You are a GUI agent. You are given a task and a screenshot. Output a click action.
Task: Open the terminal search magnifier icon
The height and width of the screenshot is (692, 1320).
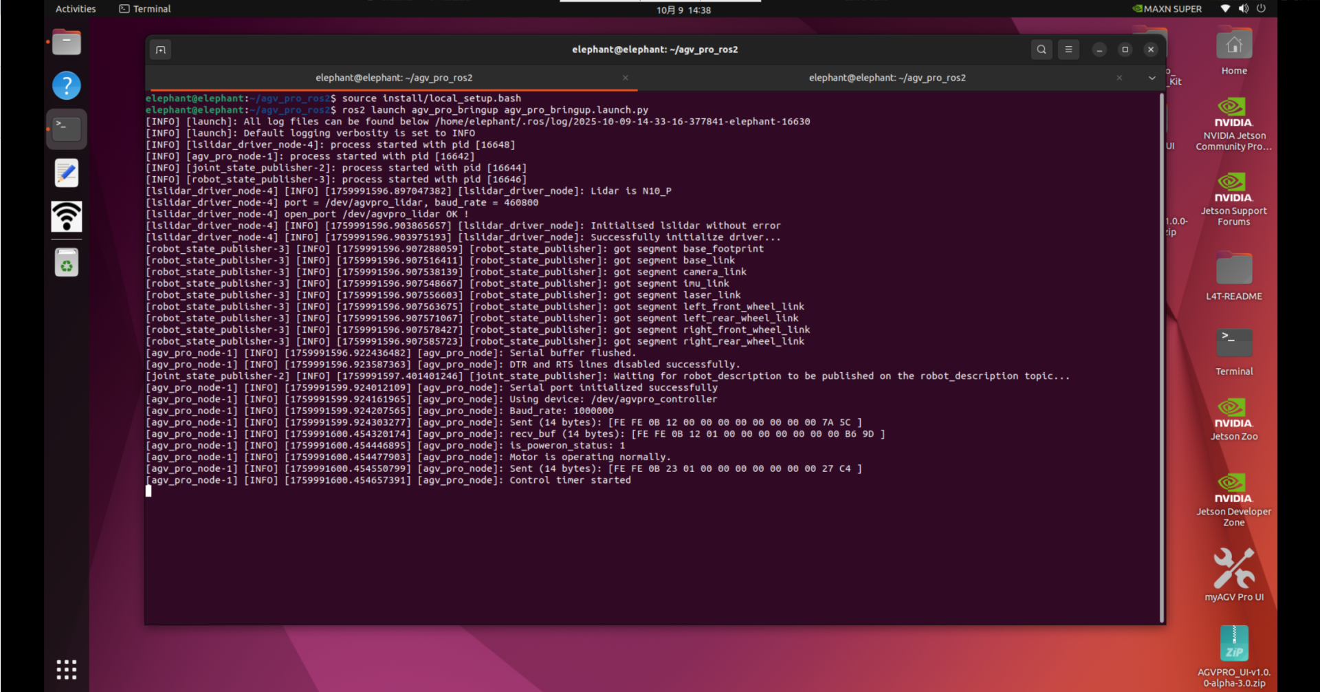coord(1042,50)
